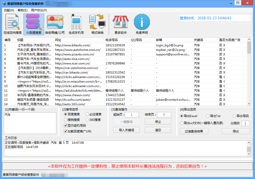Sort by the 电话号码 column header
Image resolution: width=255 pixels, height=179 pixels.
tap(117, 40)
